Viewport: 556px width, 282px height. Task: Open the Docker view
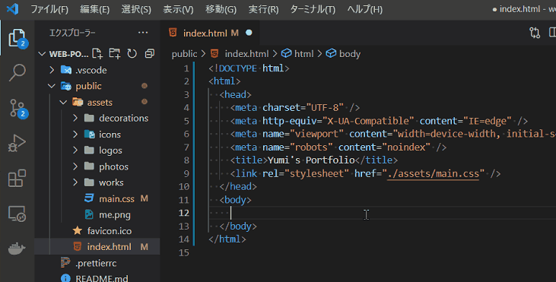point(17,249)
